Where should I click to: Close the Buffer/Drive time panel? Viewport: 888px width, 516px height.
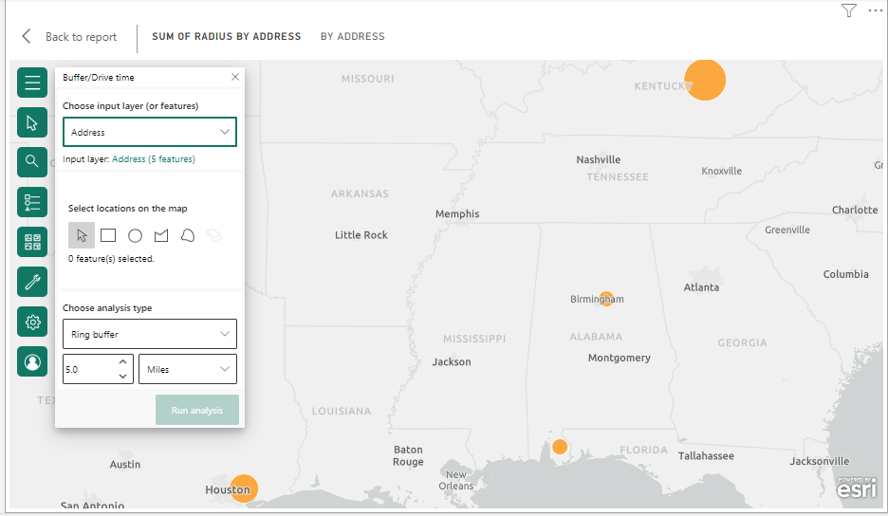point(235,77)
